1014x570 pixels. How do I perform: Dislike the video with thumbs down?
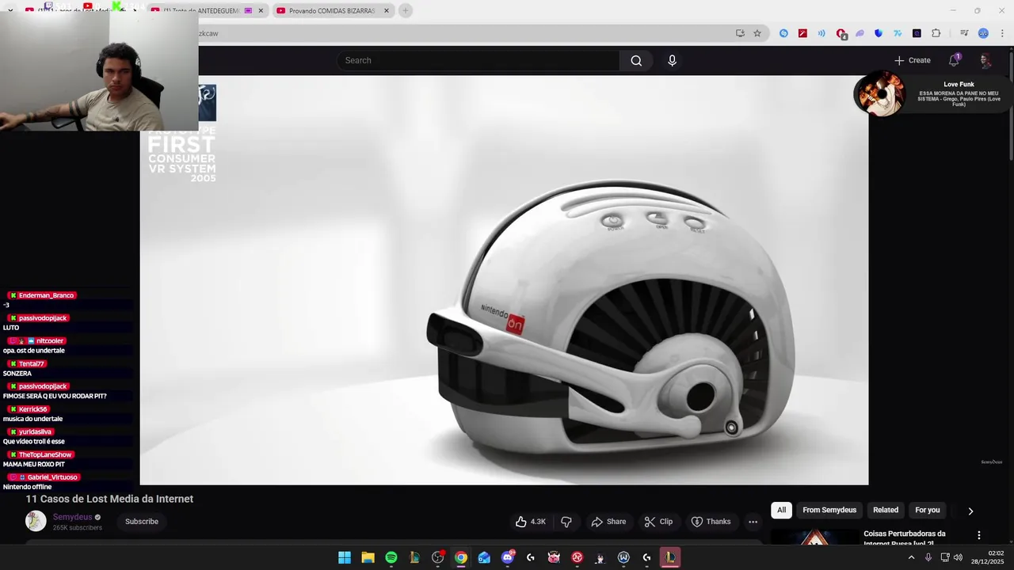(x=566, y=522)
